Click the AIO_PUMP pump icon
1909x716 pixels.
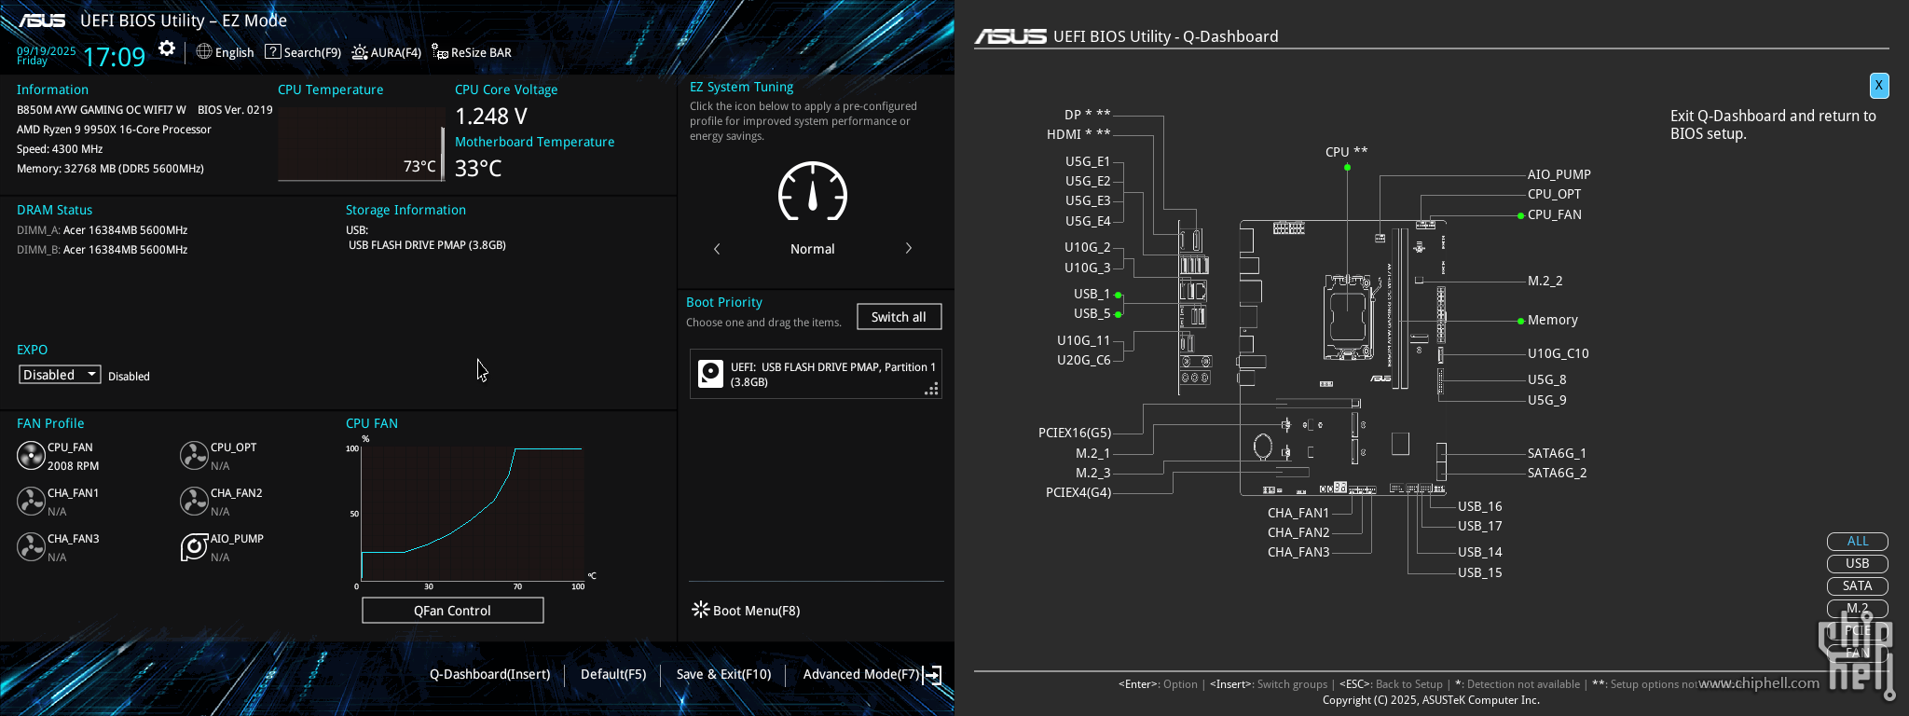194,547
